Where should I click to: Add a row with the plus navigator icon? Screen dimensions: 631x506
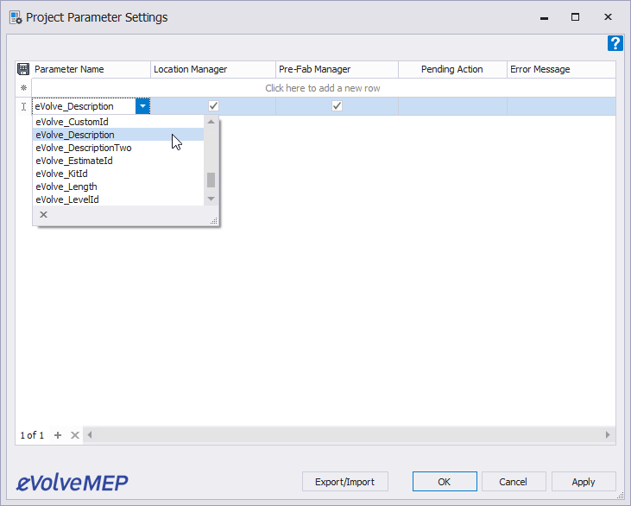coord(58,435)
